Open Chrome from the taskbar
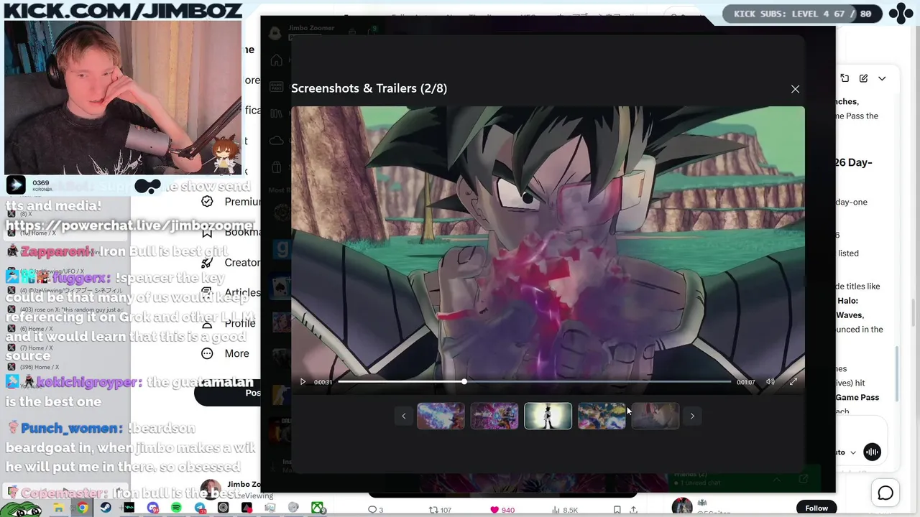Viewport: 920px width, 517px height. pyautogui.click(x=83, y=508)
